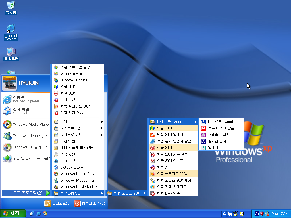Select 한컴 타자 연습 in 한컴 오피스 submenu

173,193
